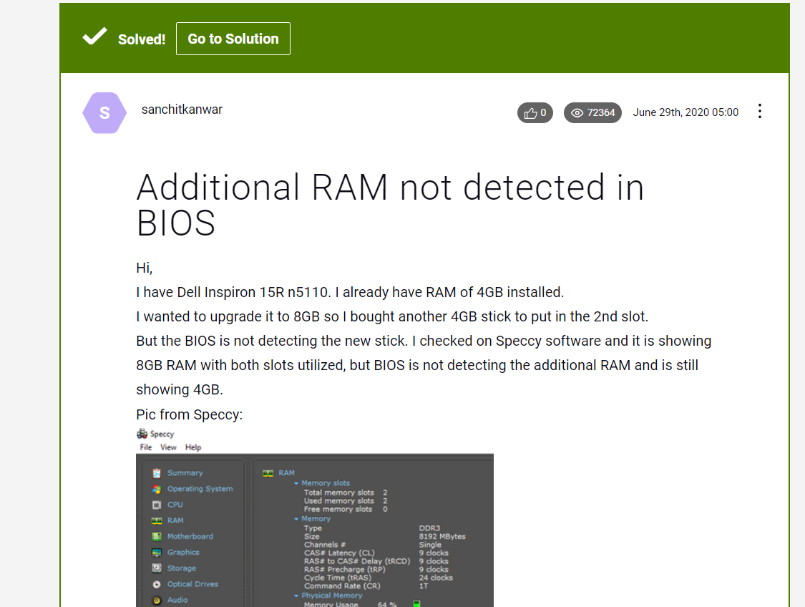The image size is (805, 607).
Task: Collapse the Physical Memory section
Action: (296, 596)
